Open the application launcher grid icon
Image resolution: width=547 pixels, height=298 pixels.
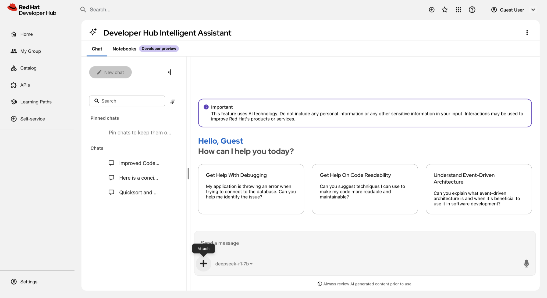tap(458, 10)
